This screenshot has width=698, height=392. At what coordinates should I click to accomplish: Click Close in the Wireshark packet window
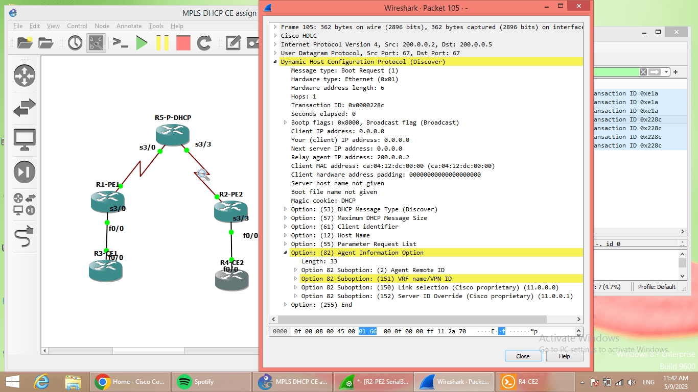tap(523, 356)
